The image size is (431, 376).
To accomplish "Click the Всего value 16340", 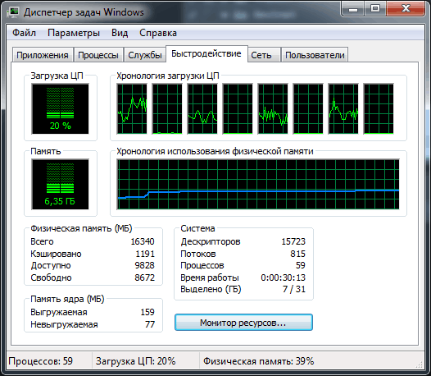I will (x=143, y=241).
